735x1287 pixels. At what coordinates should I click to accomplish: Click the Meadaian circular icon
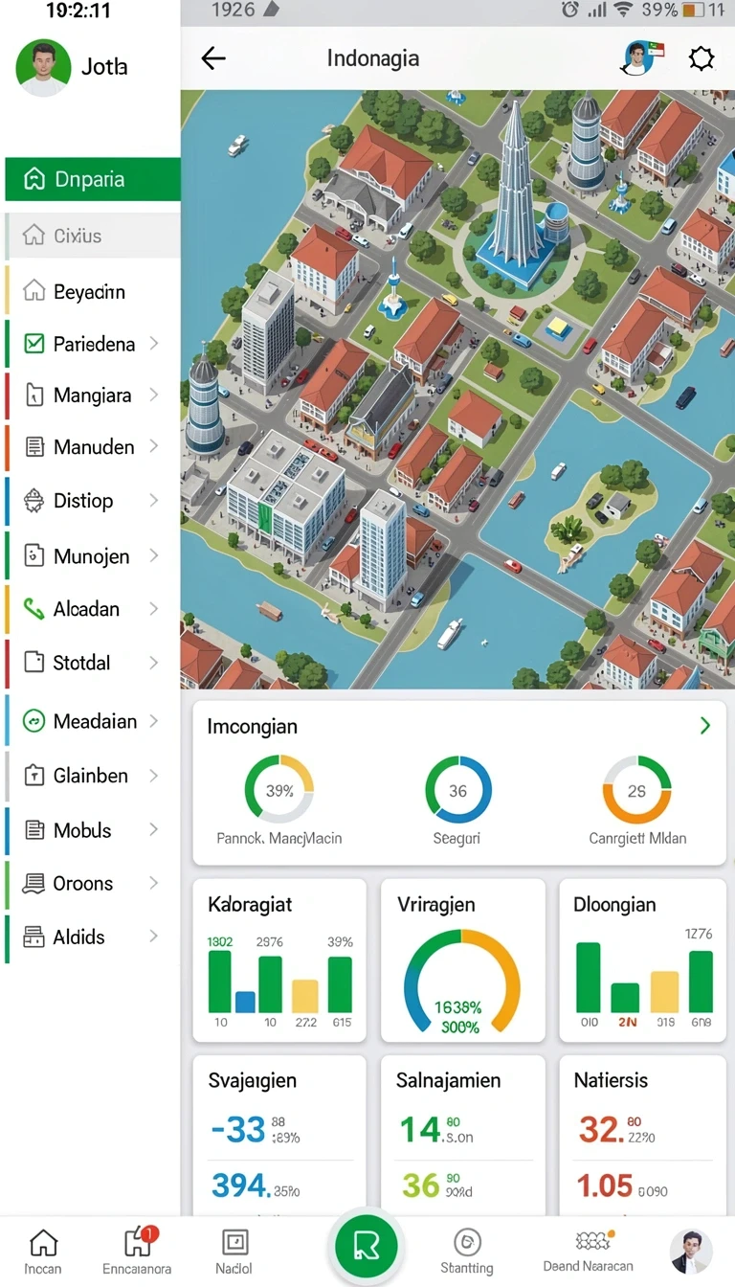[33, 721]
